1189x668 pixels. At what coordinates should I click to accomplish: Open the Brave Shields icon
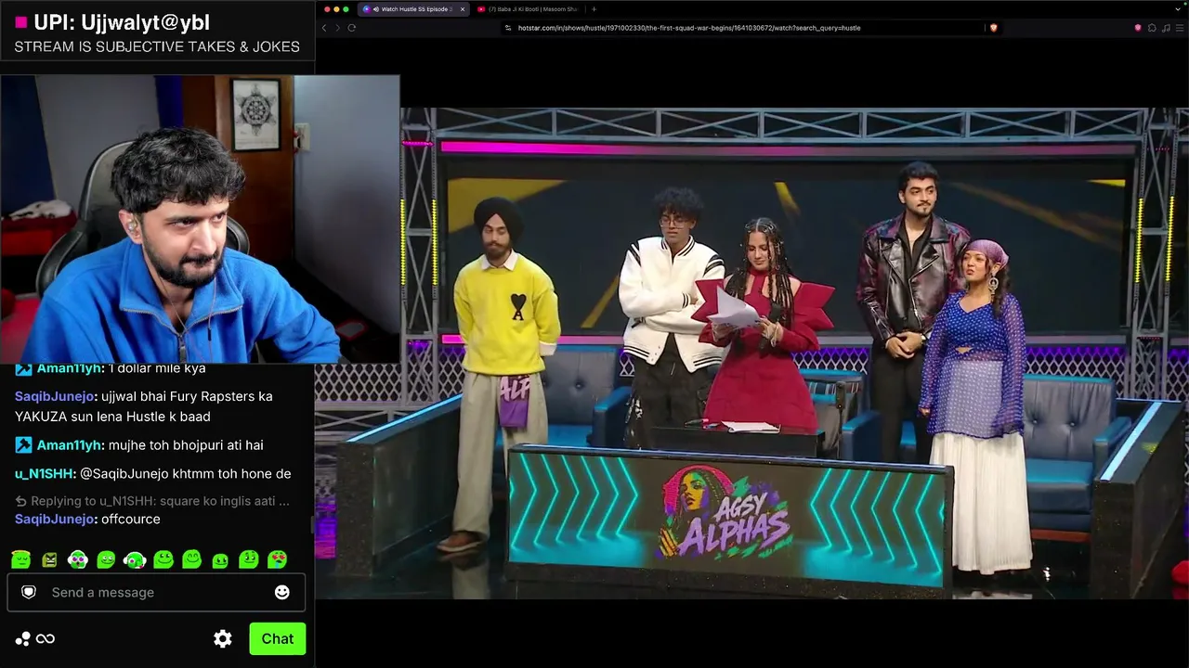coord(993,28)
